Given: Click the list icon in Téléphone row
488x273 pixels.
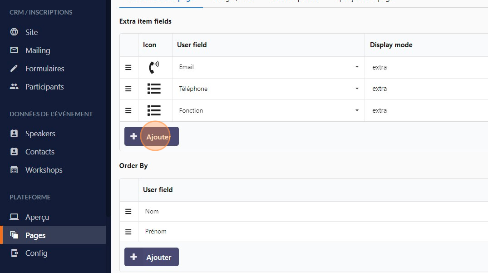Looking at the screenshot, I should (x=154, y=89).
